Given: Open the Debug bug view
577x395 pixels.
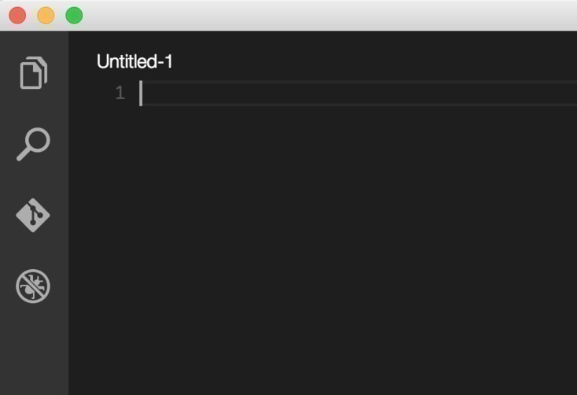Looking at the screenshot, I should 33,286.
